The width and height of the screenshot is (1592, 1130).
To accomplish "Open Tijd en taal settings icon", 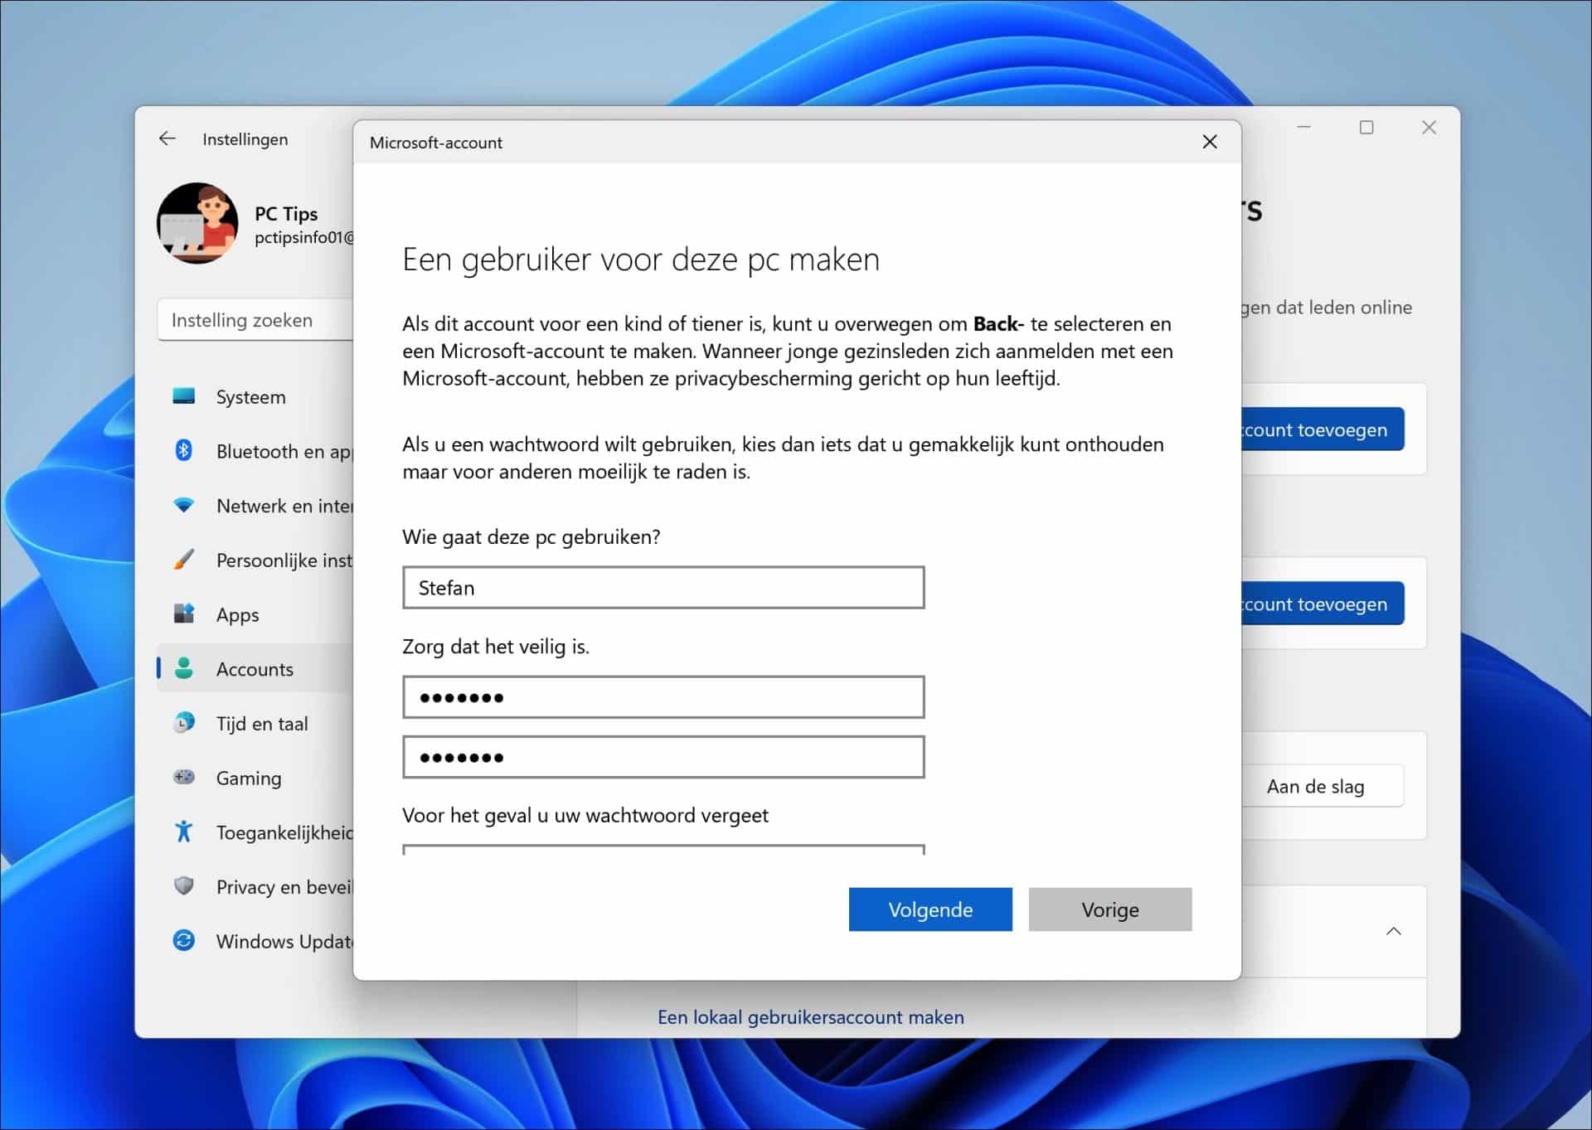I will point(184,723).
